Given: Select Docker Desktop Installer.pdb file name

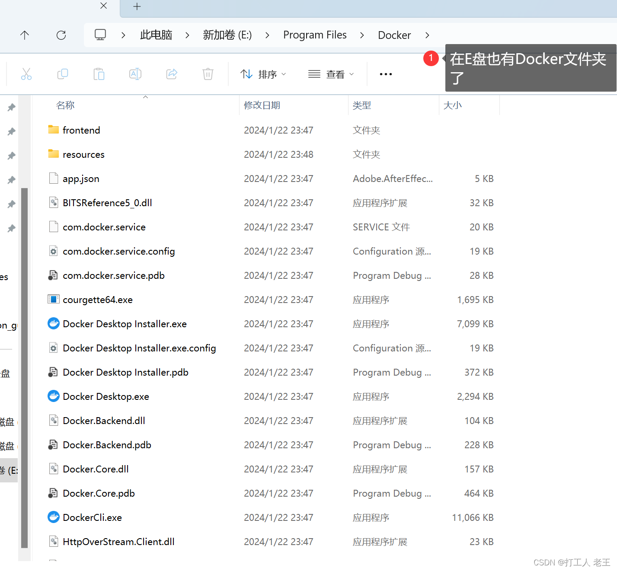Looking at the screenshot, I should pyautogui.click(x=125, y=372).
